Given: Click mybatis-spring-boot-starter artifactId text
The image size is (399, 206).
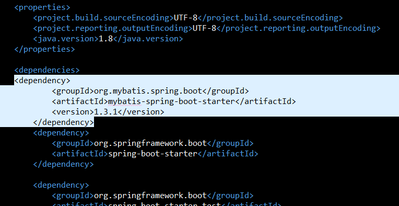Looking at the screenshot, I should tap(171, 101).
